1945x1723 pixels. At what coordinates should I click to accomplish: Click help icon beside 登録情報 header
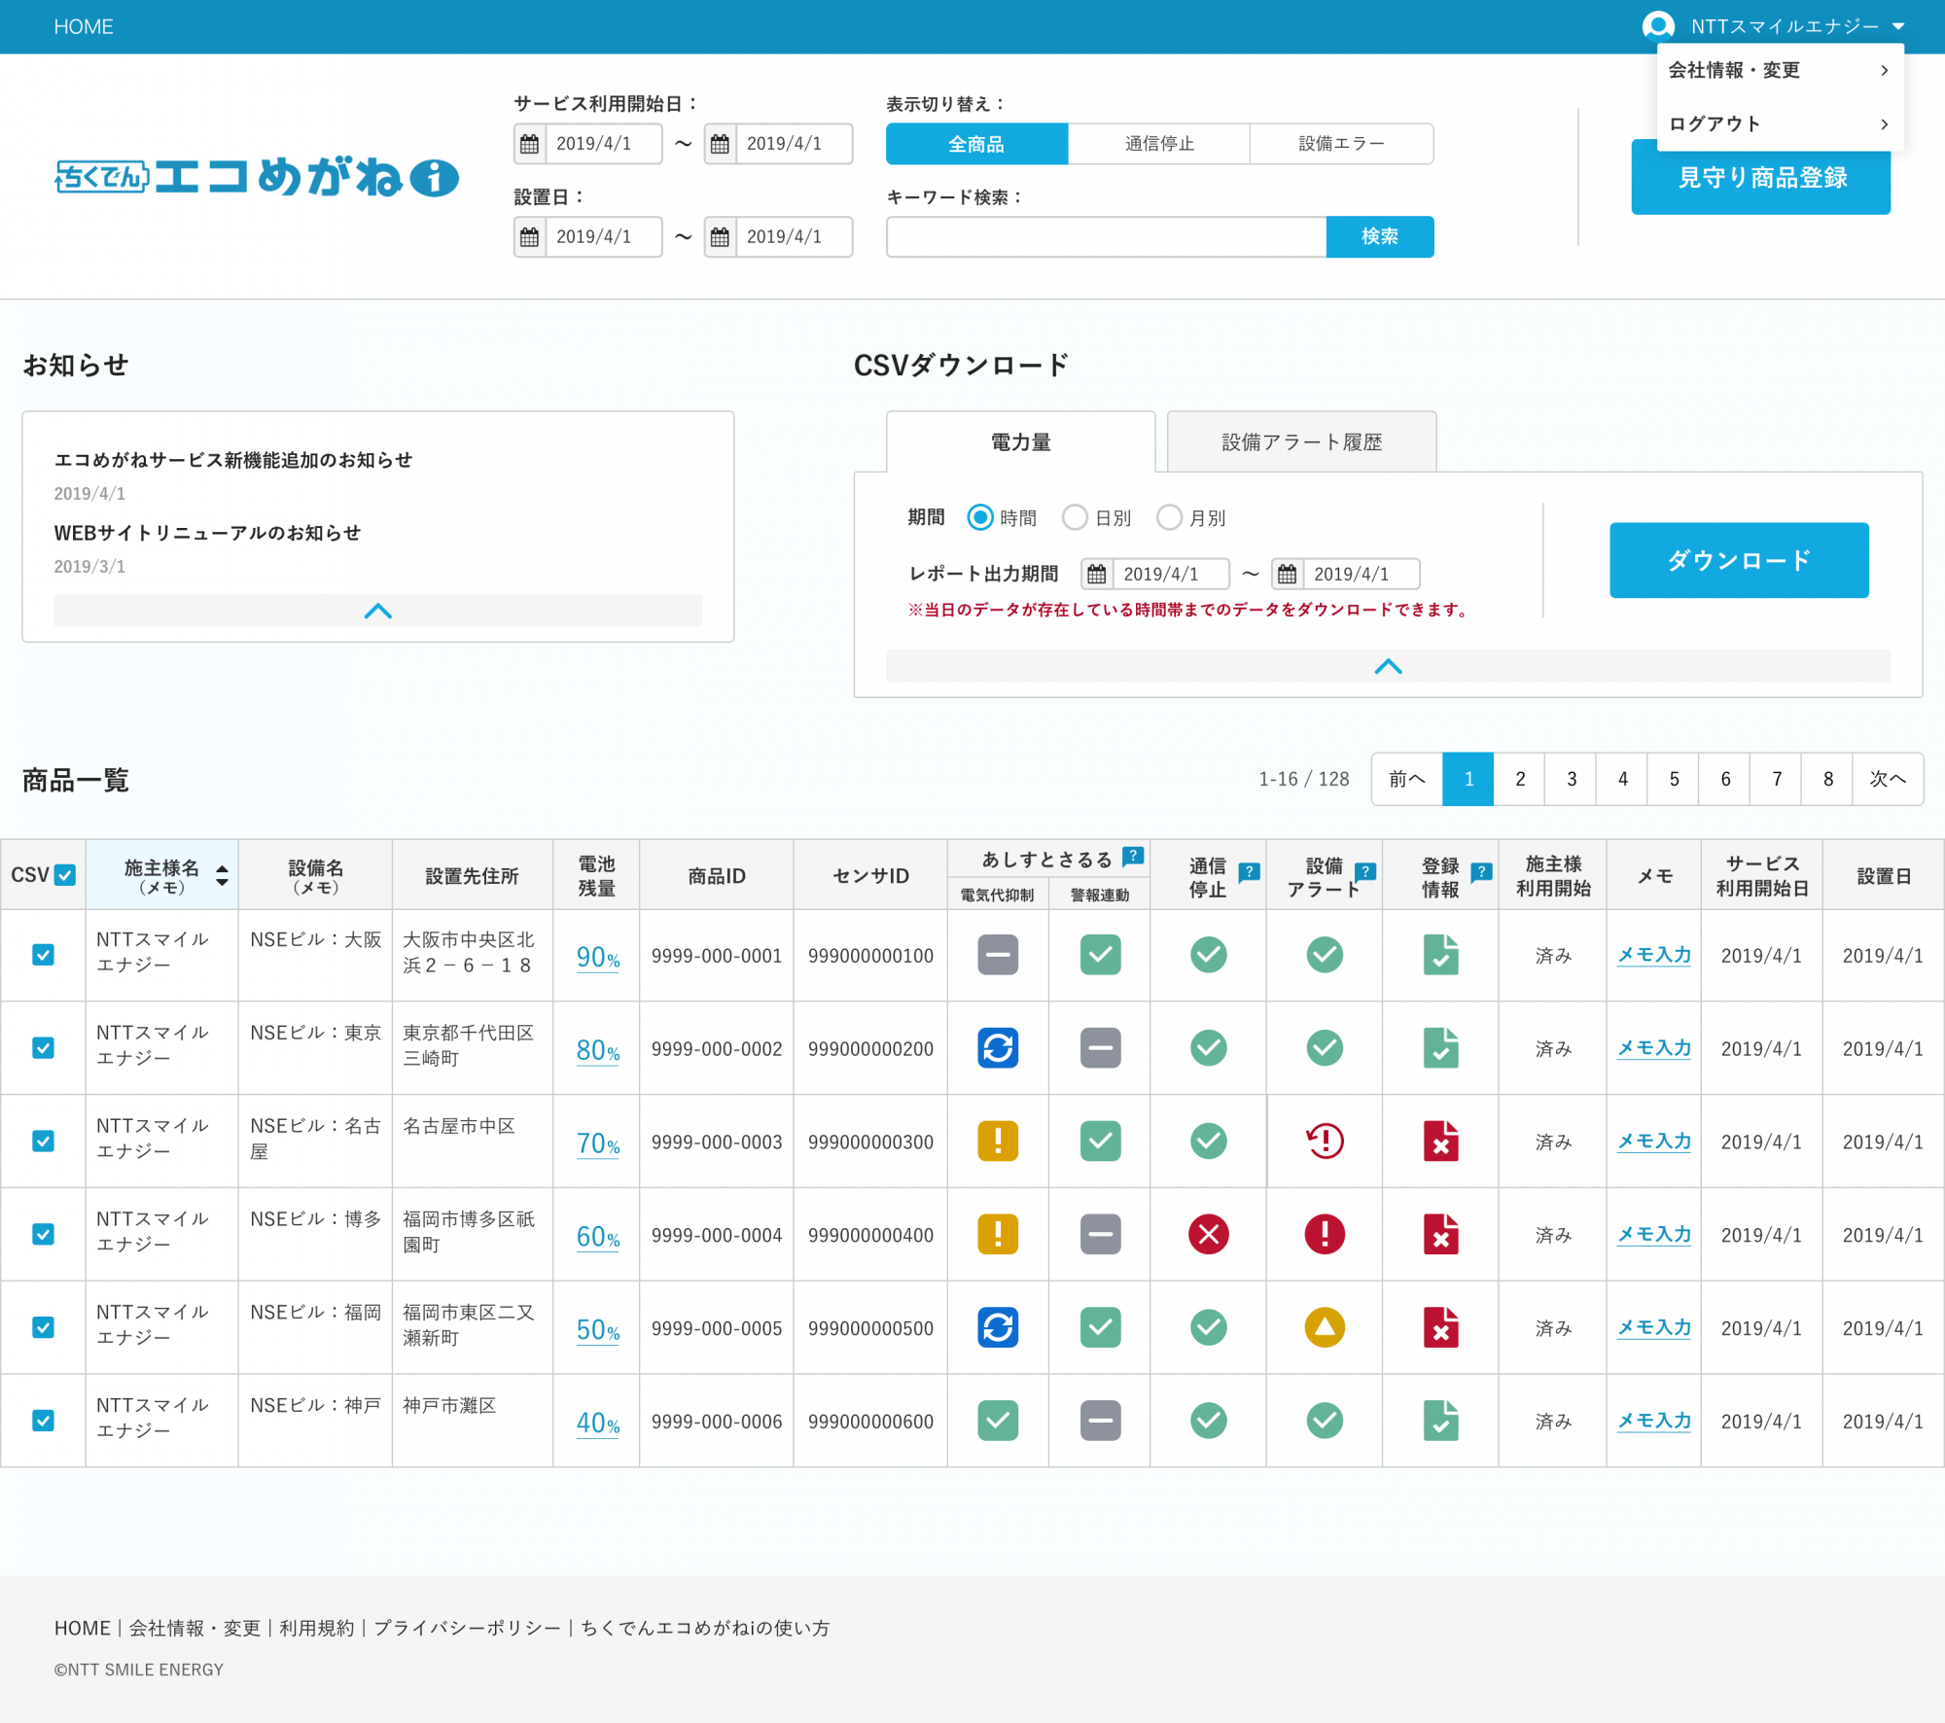[1481, 871]
